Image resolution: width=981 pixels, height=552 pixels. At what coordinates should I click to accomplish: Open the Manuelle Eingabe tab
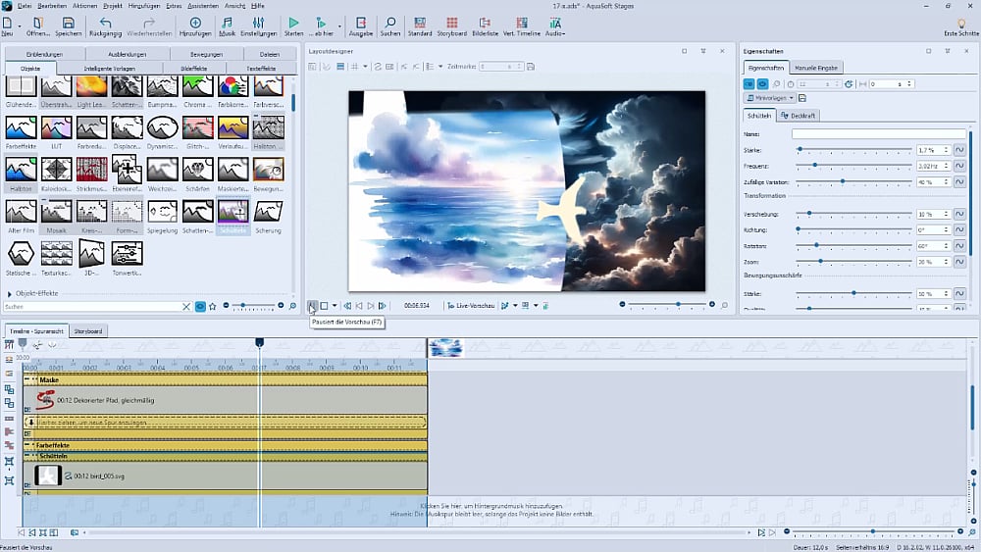[x=816, y=68]
